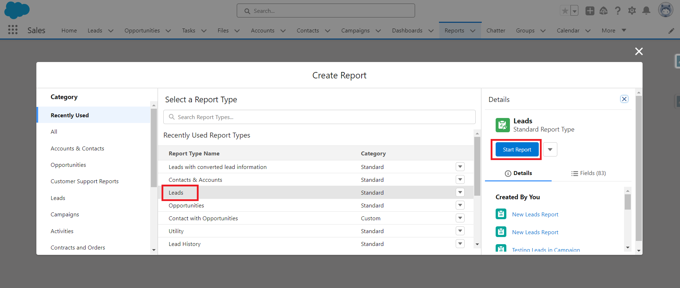Open the favorites list dropdown arrow
This screenshot has height=288, width=680.
574,11
